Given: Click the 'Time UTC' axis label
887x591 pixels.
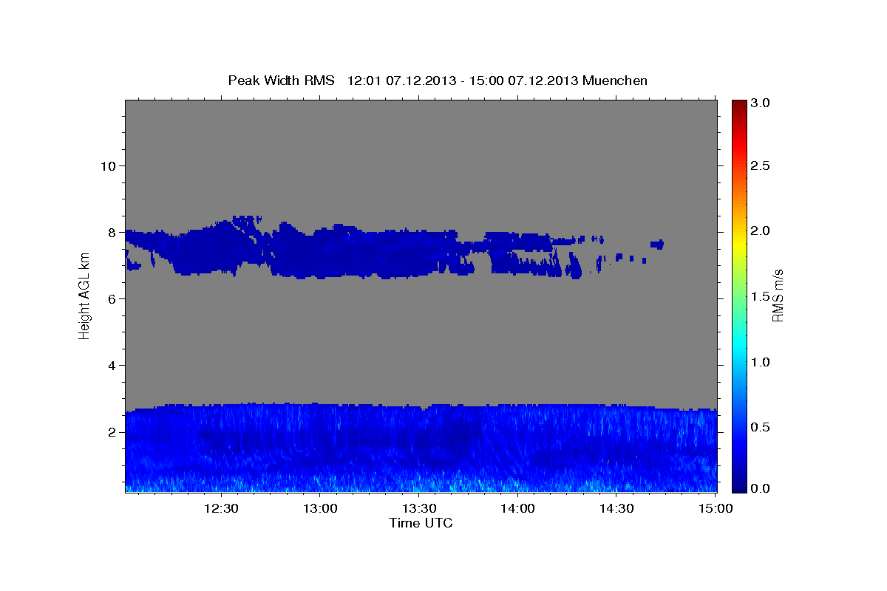Looking at the screenshot, I should click(421, 523).
